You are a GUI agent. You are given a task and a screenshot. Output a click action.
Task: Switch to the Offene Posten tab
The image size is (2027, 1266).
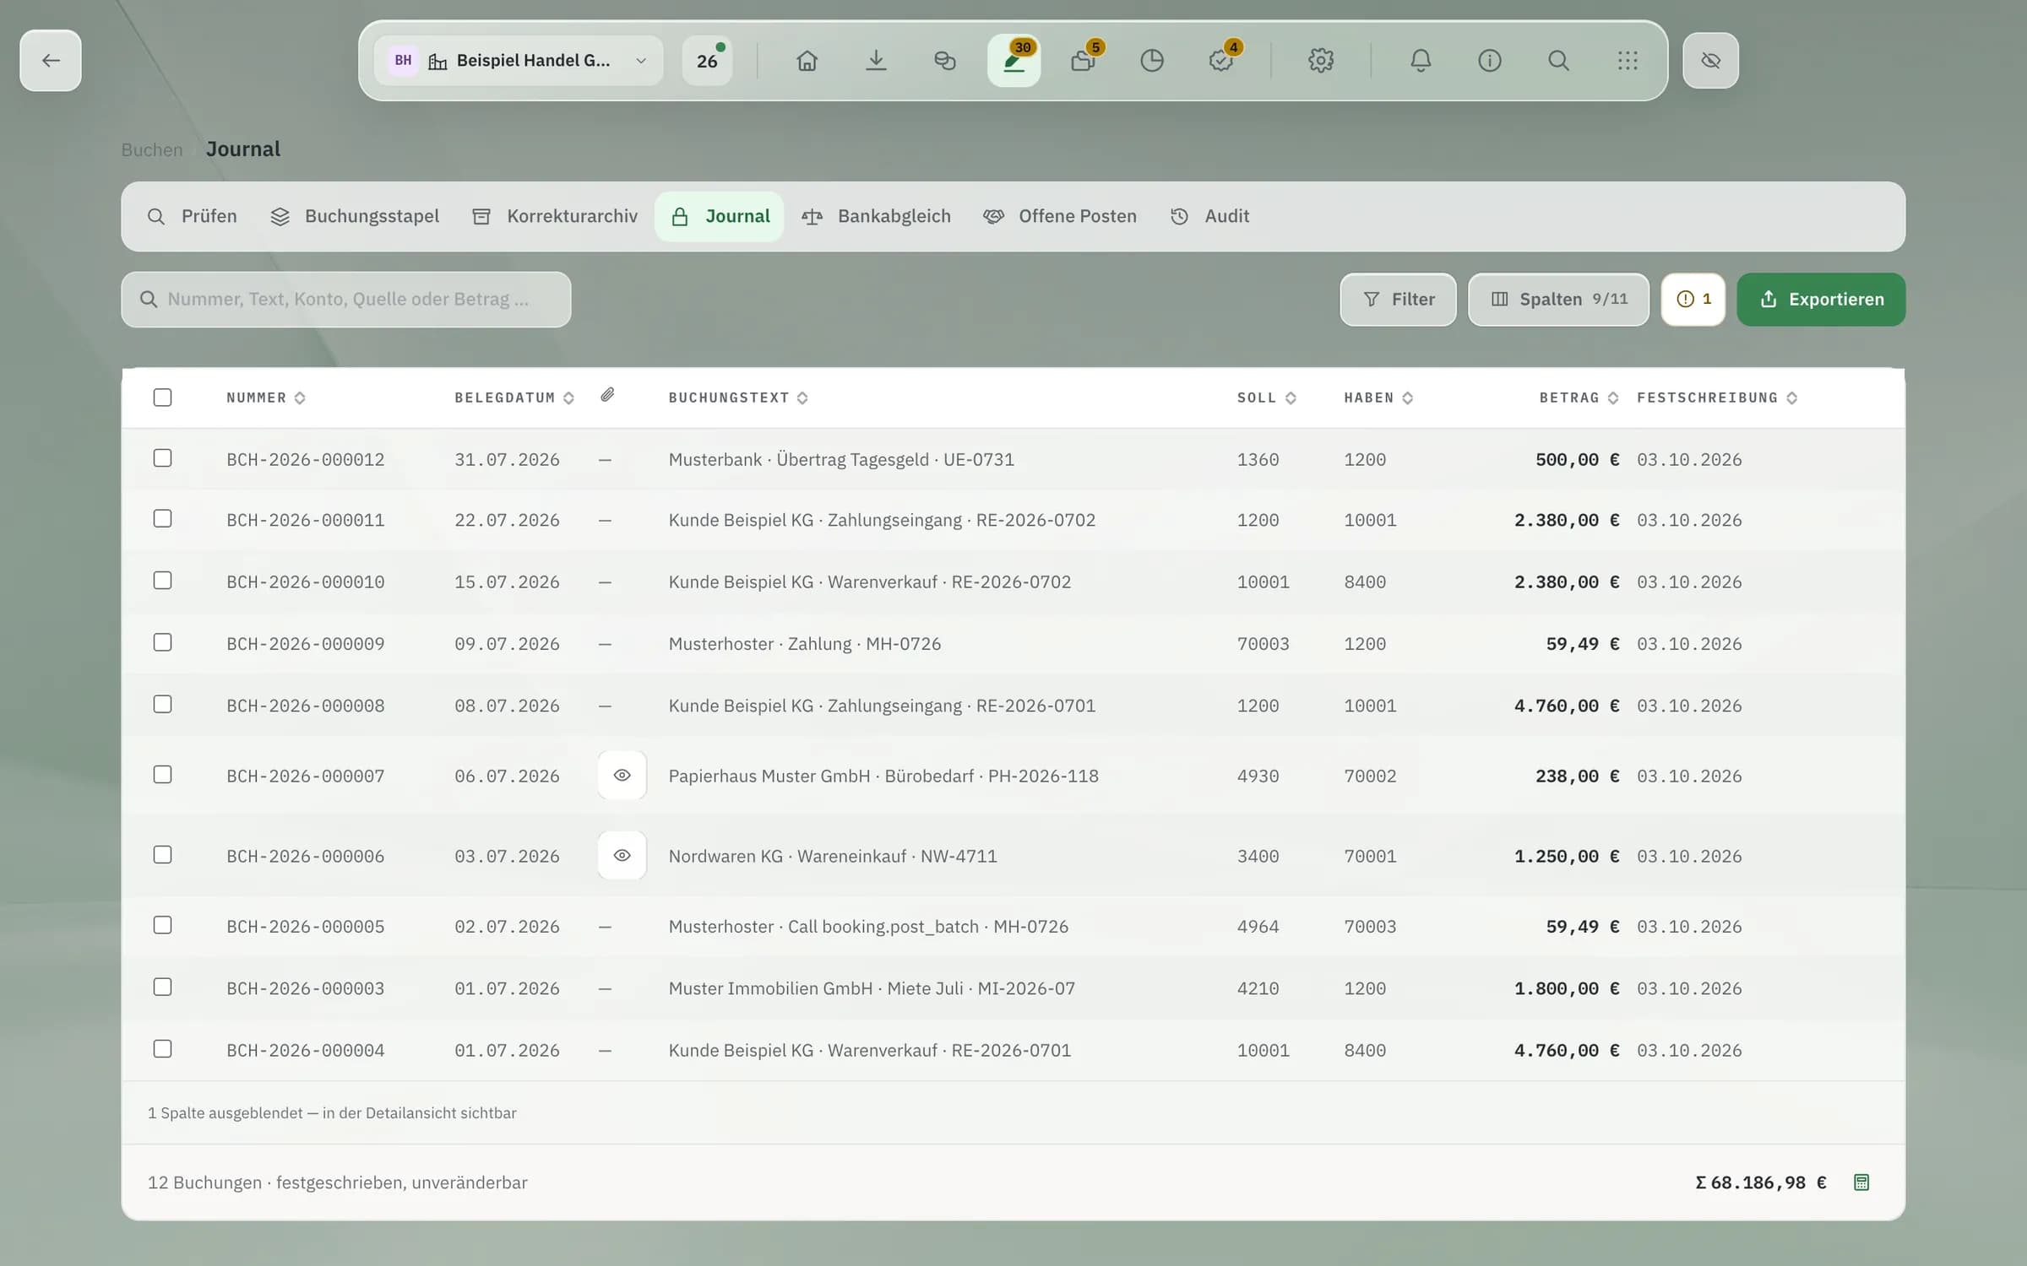click(x=1060, y=217)
